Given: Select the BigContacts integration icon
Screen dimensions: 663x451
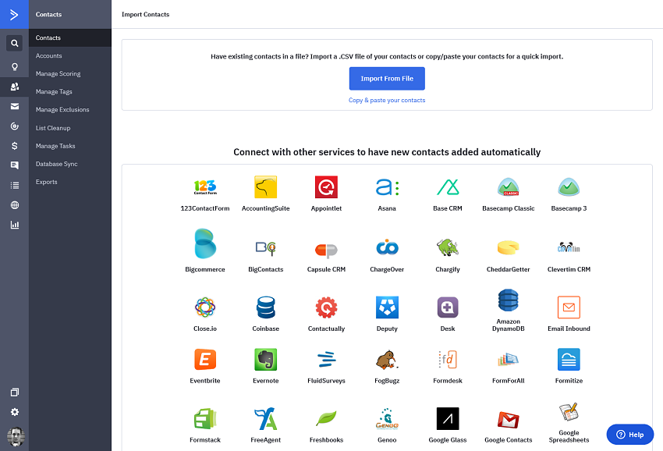Looking at the screenshot, I should click(265, 248).
